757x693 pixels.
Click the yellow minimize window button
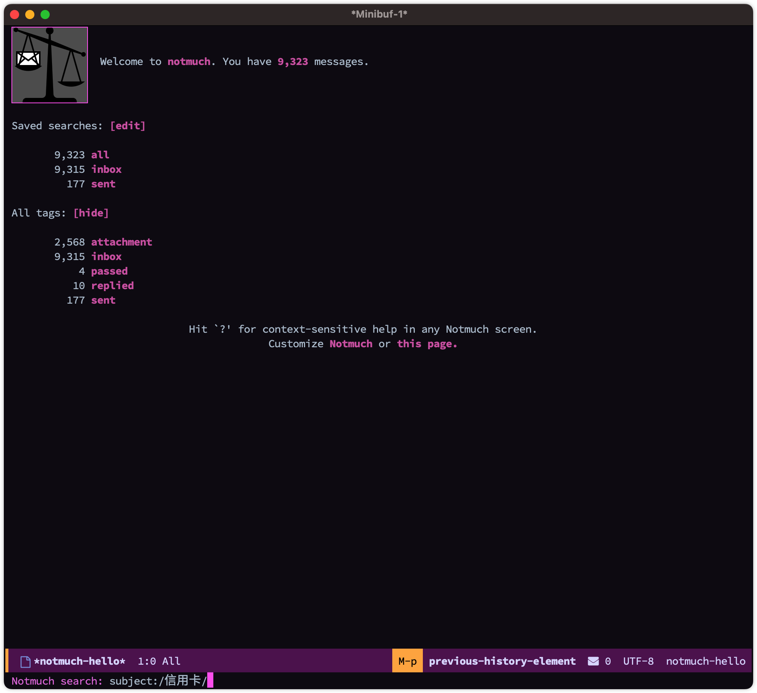(x=30, y=15)
